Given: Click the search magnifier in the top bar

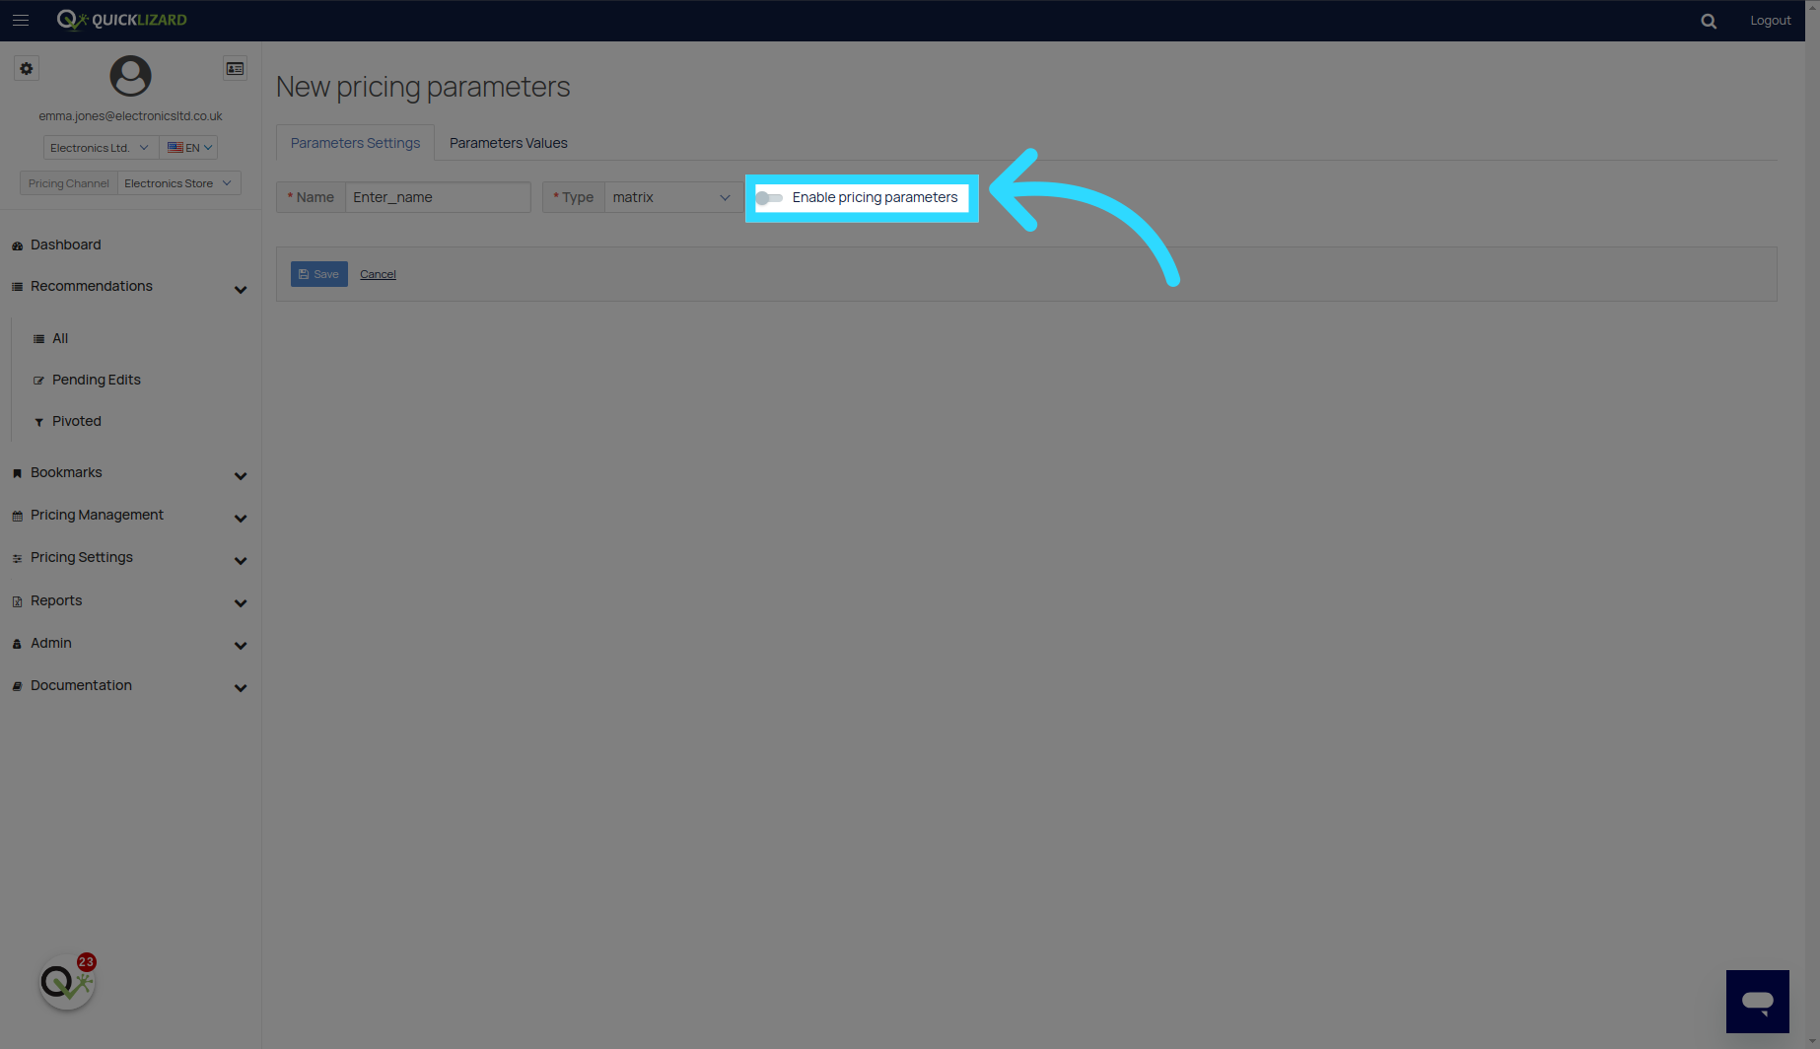Looking at the screenshot, I should pyautogui.click(x=1709, y=20).
